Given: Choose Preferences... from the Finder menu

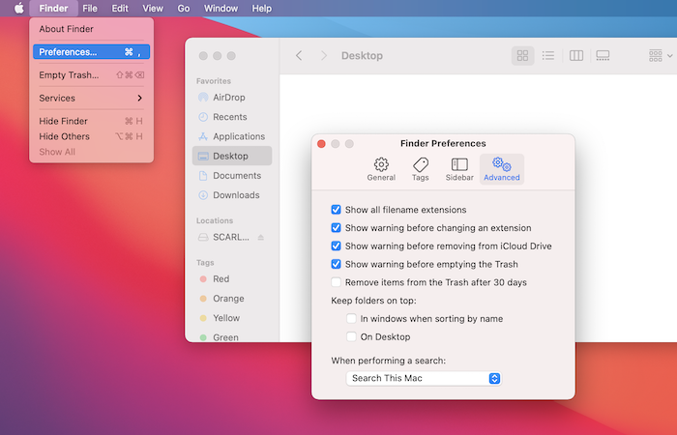Looking at the screenshot, I should [91, 52].
